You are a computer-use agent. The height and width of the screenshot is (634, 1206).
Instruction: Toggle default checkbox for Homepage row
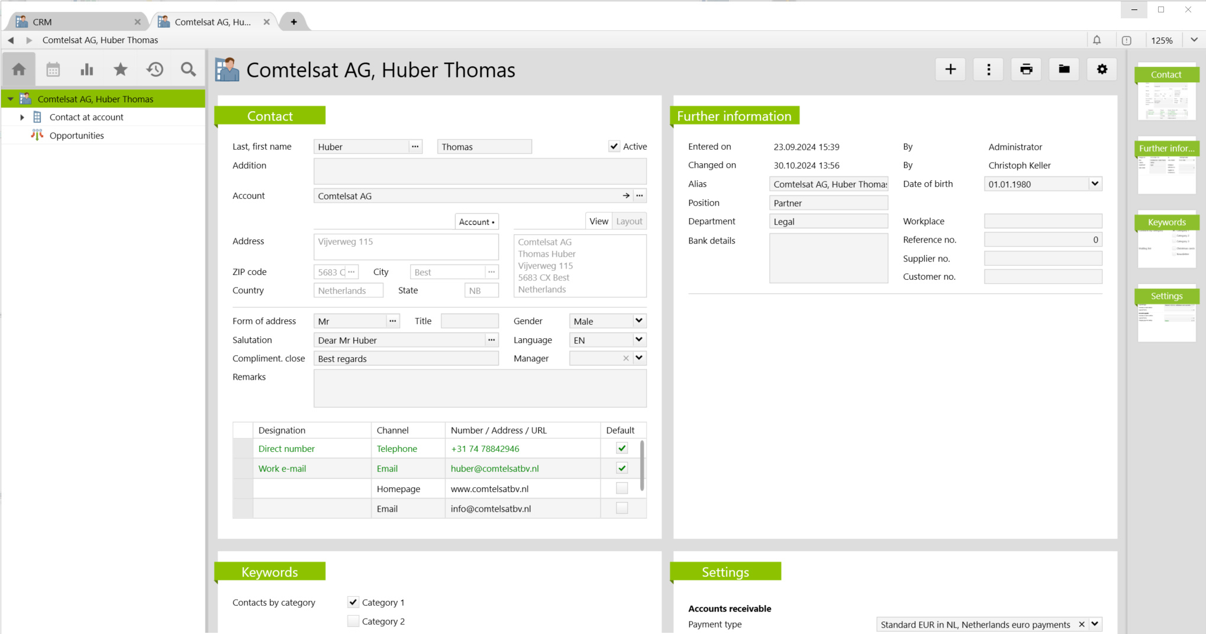click(x=621, y=489)
